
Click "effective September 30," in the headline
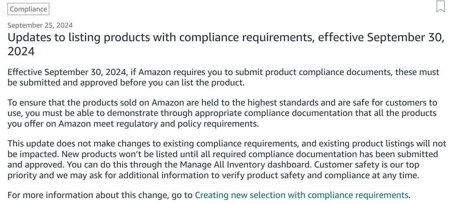tap(381, 38)
